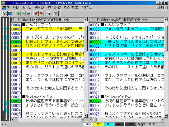The height and width of the screenshot is (127, 169).
Task: Click the set green flag mark icon
Action: [18, 13]
